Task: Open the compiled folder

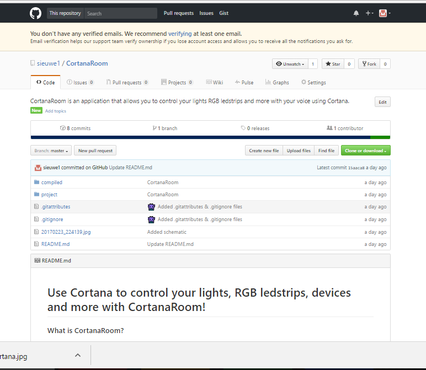Action: [x=52, y=183]
